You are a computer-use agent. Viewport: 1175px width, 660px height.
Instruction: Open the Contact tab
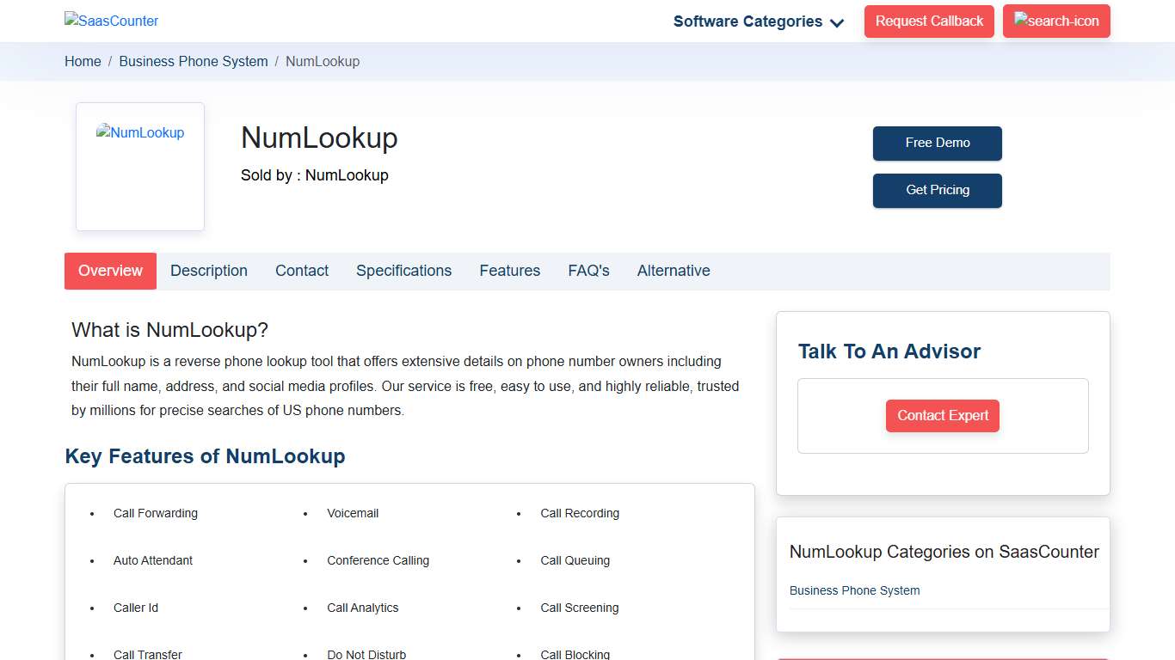[302, 270]
